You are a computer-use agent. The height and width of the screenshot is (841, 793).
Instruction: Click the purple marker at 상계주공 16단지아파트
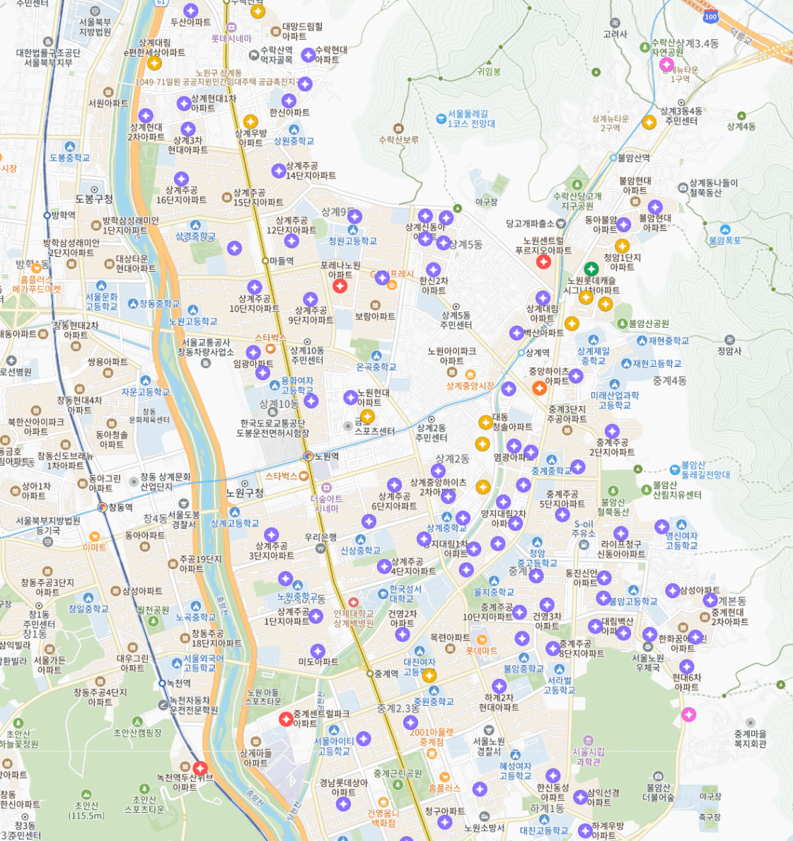[x=181, y=178]
